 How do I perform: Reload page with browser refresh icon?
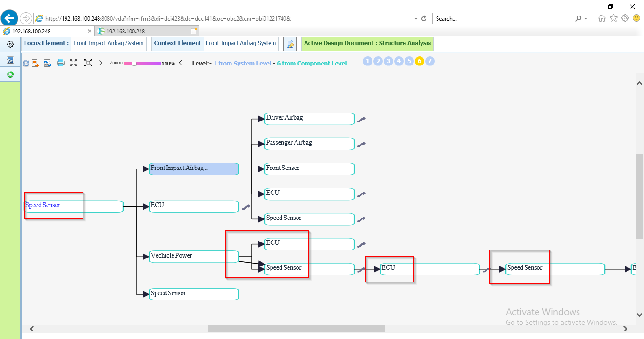424,19
